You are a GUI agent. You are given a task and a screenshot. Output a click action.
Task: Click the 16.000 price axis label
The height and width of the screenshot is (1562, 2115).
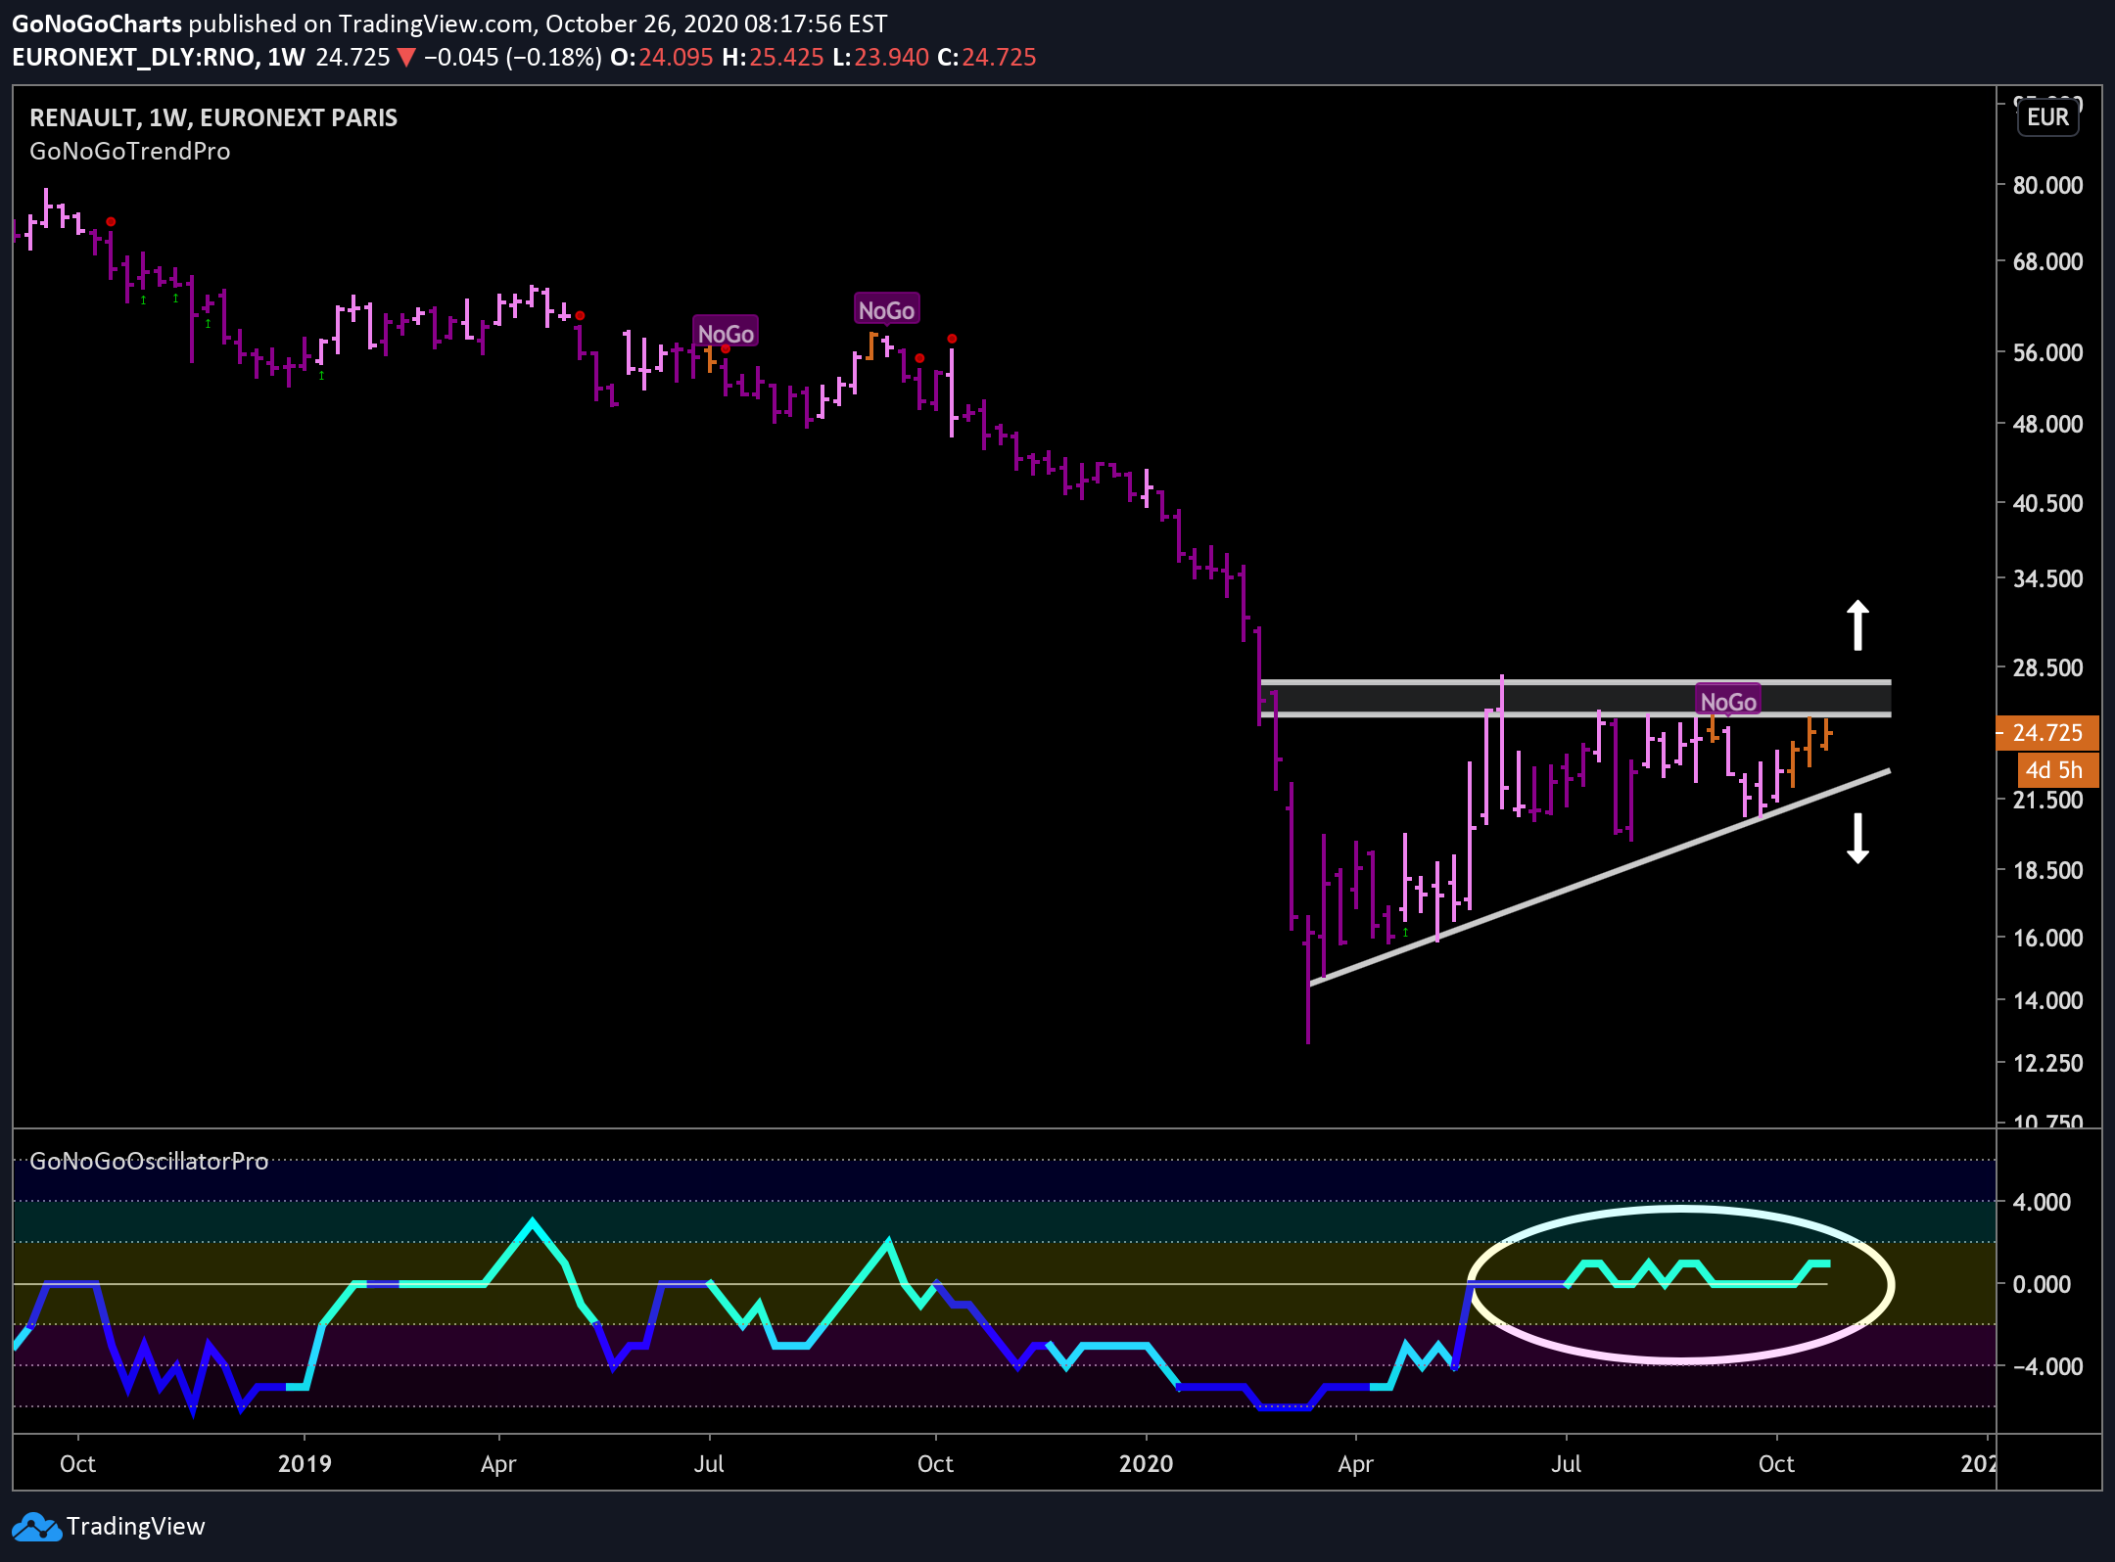tap(2048, 938)
